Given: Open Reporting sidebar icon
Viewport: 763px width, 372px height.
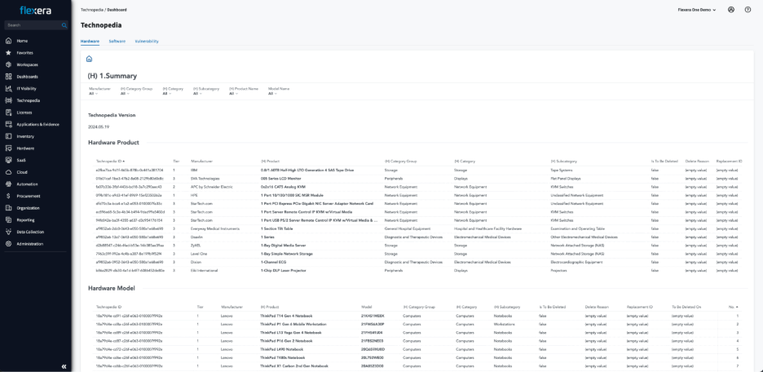Looking at the screenshot, I should (x=8, y=219).
